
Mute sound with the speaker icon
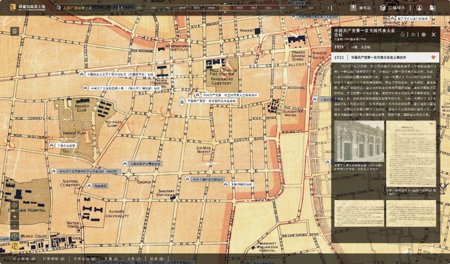pos(14,205)
